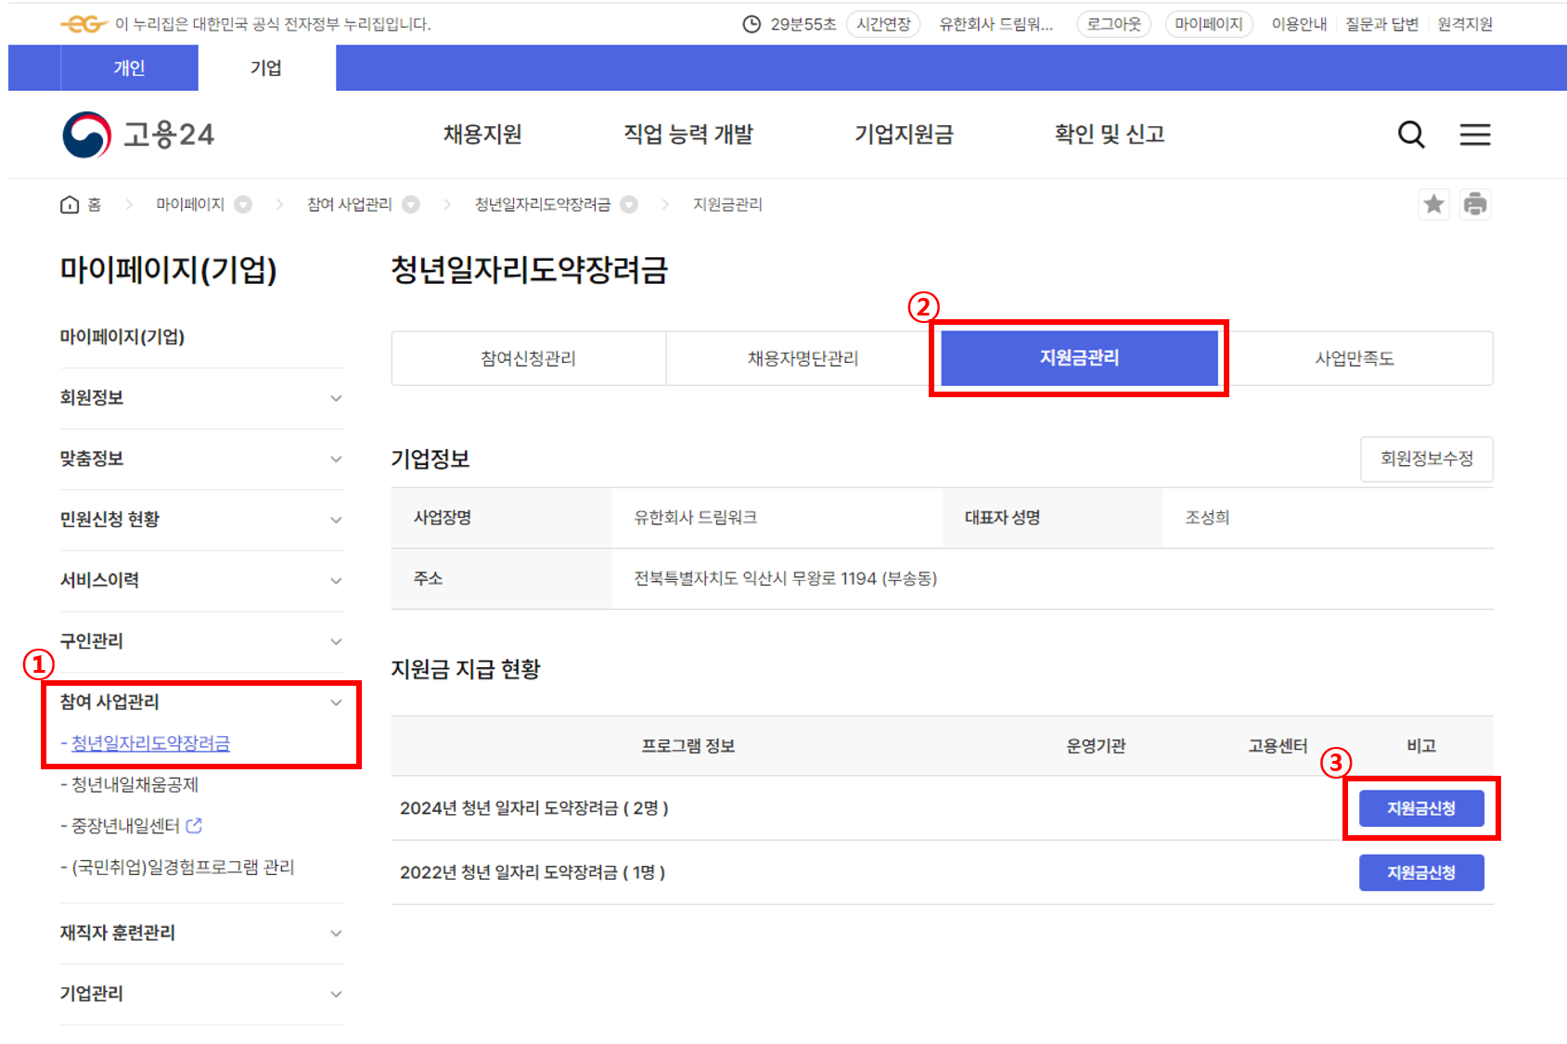Click the representative name 조성희
1567x1044 pixels.
[1207, 518]
